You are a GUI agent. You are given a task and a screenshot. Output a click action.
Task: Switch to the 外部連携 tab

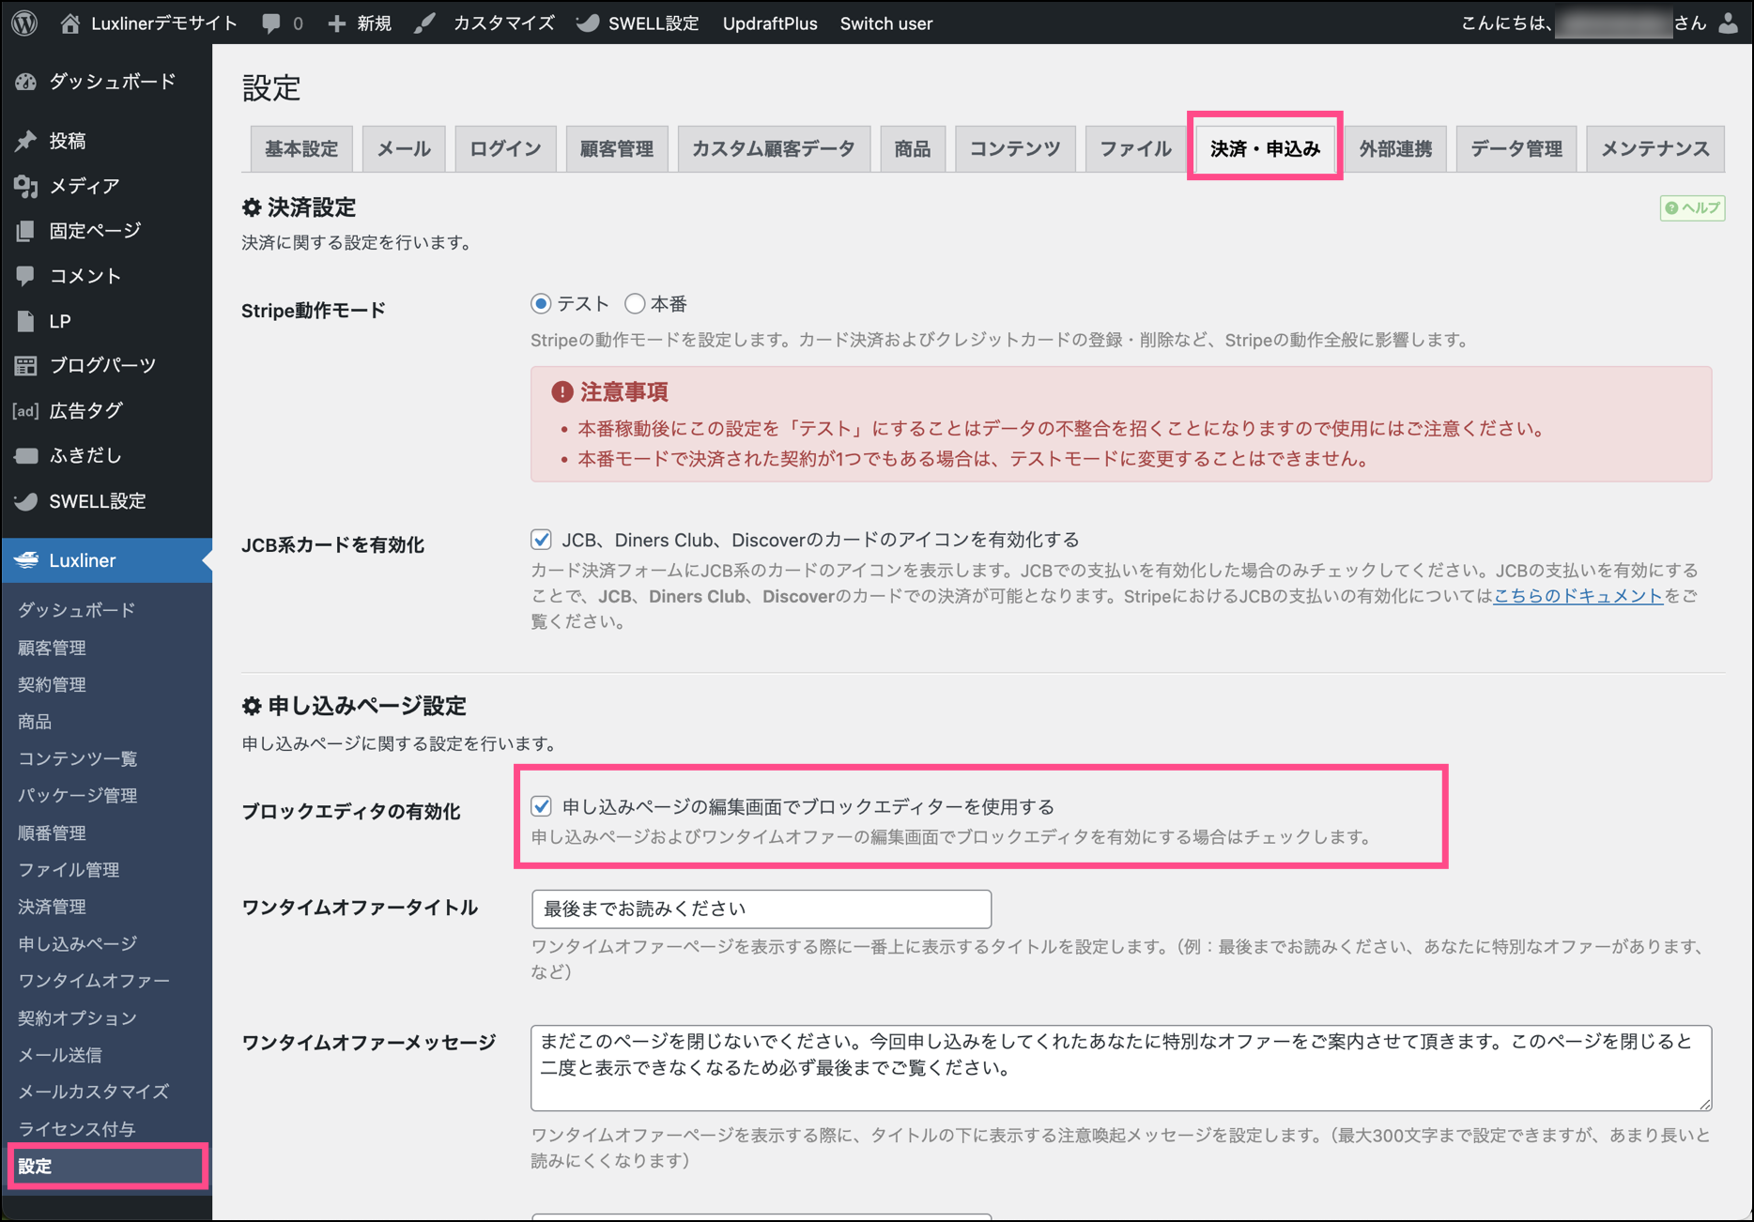coord(1394,148)
